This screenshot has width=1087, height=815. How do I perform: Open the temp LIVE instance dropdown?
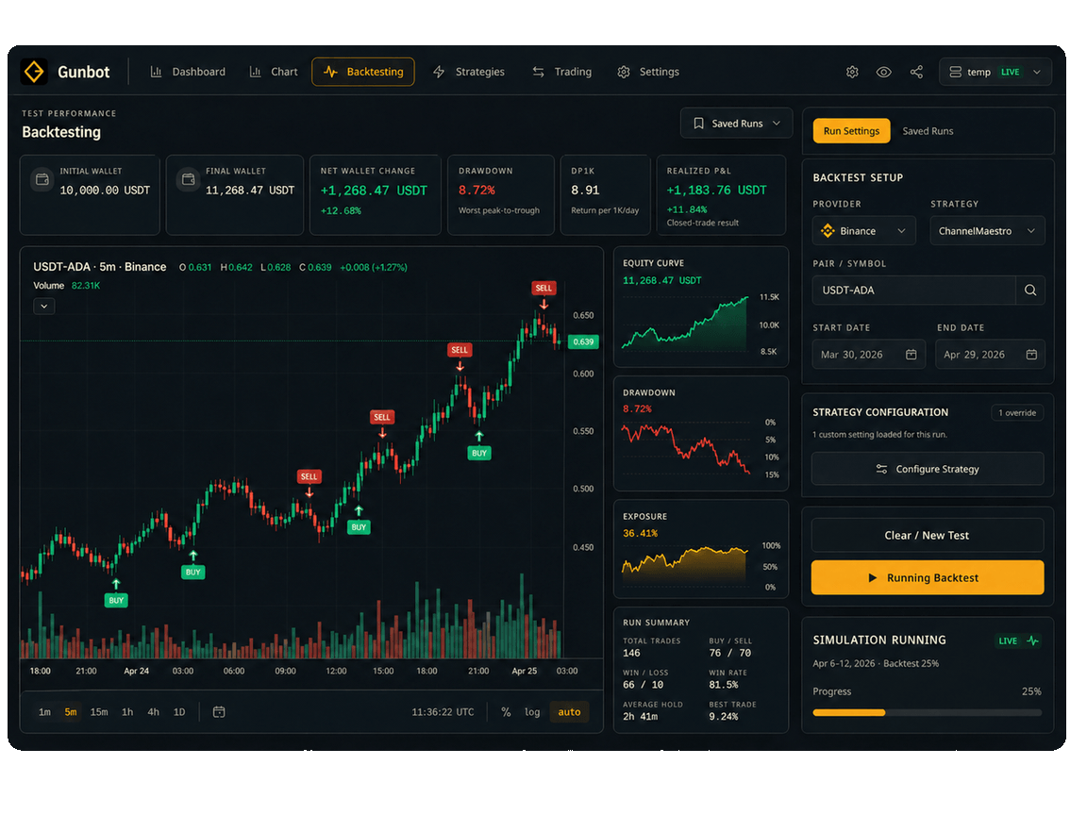tap(995, 72)
